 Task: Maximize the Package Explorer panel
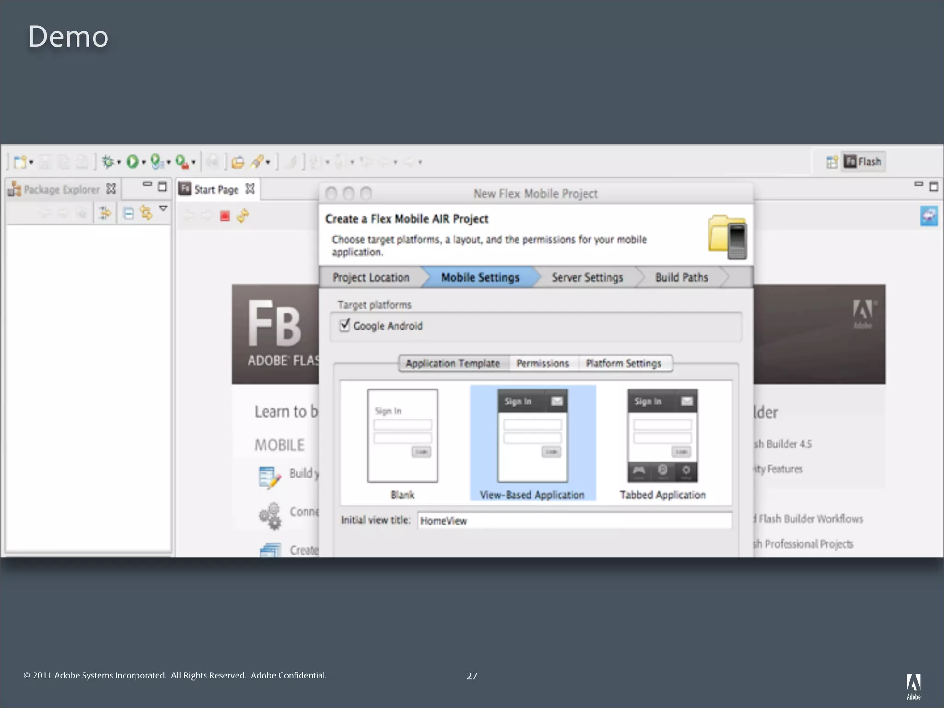(162, 186)
